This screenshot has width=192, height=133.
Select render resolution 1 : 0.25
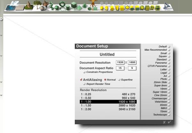108,94
